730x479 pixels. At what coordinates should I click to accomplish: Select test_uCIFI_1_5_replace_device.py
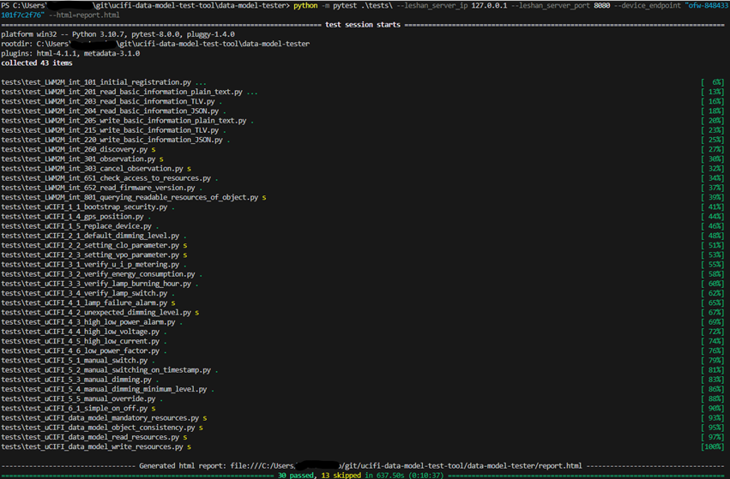tap(76, 226)
